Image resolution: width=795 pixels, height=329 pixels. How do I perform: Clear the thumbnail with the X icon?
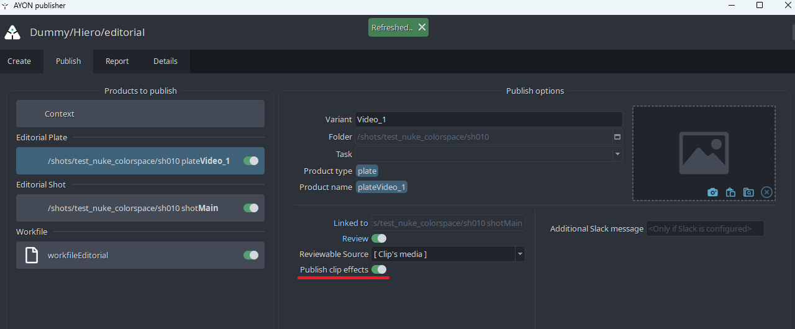767,192
